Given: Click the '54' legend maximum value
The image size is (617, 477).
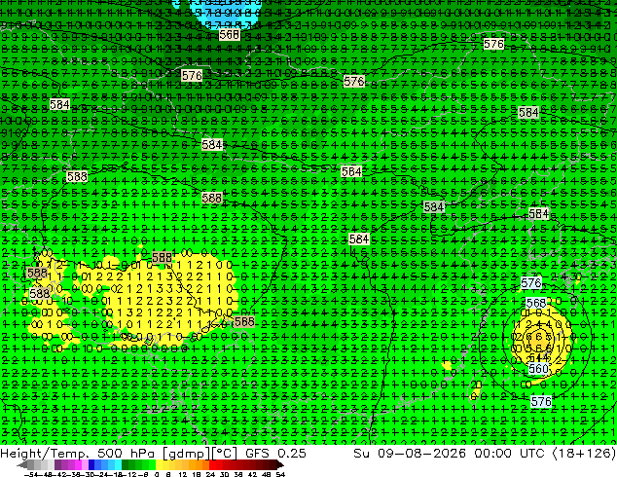Looking at the screenshot, I should [x=280, y=475].
